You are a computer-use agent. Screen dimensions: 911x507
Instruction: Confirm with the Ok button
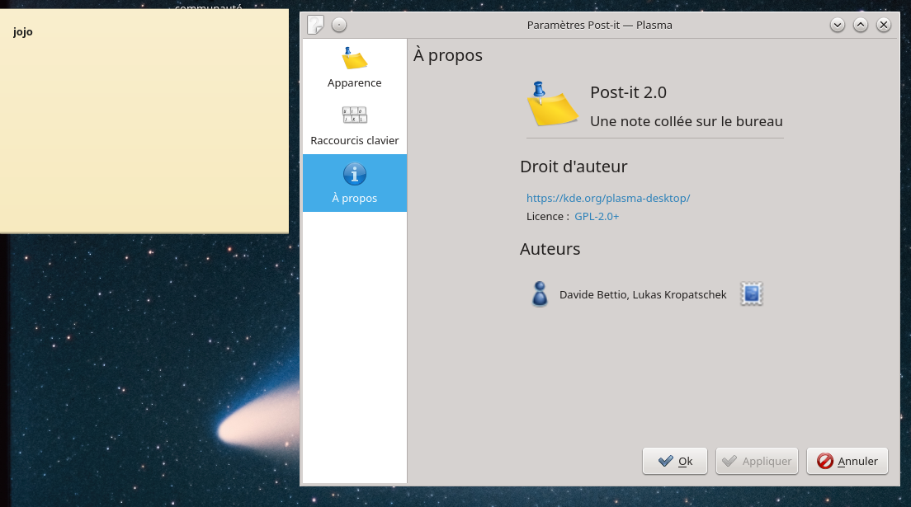[674, 461]
